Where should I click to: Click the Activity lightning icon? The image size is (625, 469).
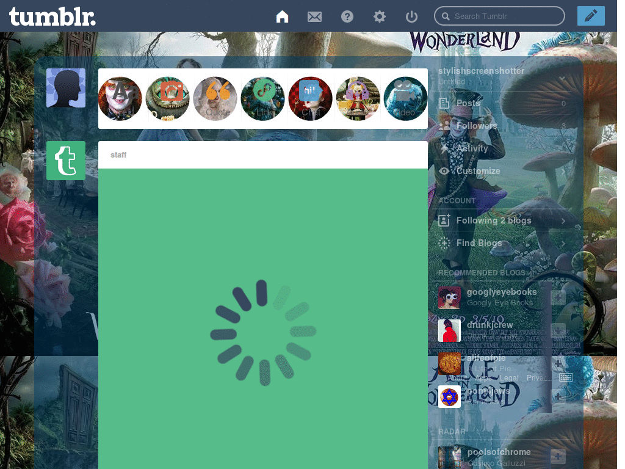(x=444, y=148)
